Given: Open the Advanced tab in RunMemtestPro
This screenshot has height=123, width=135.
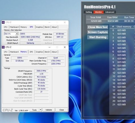Looking at the screenshot, I should (x=110, y=12).
